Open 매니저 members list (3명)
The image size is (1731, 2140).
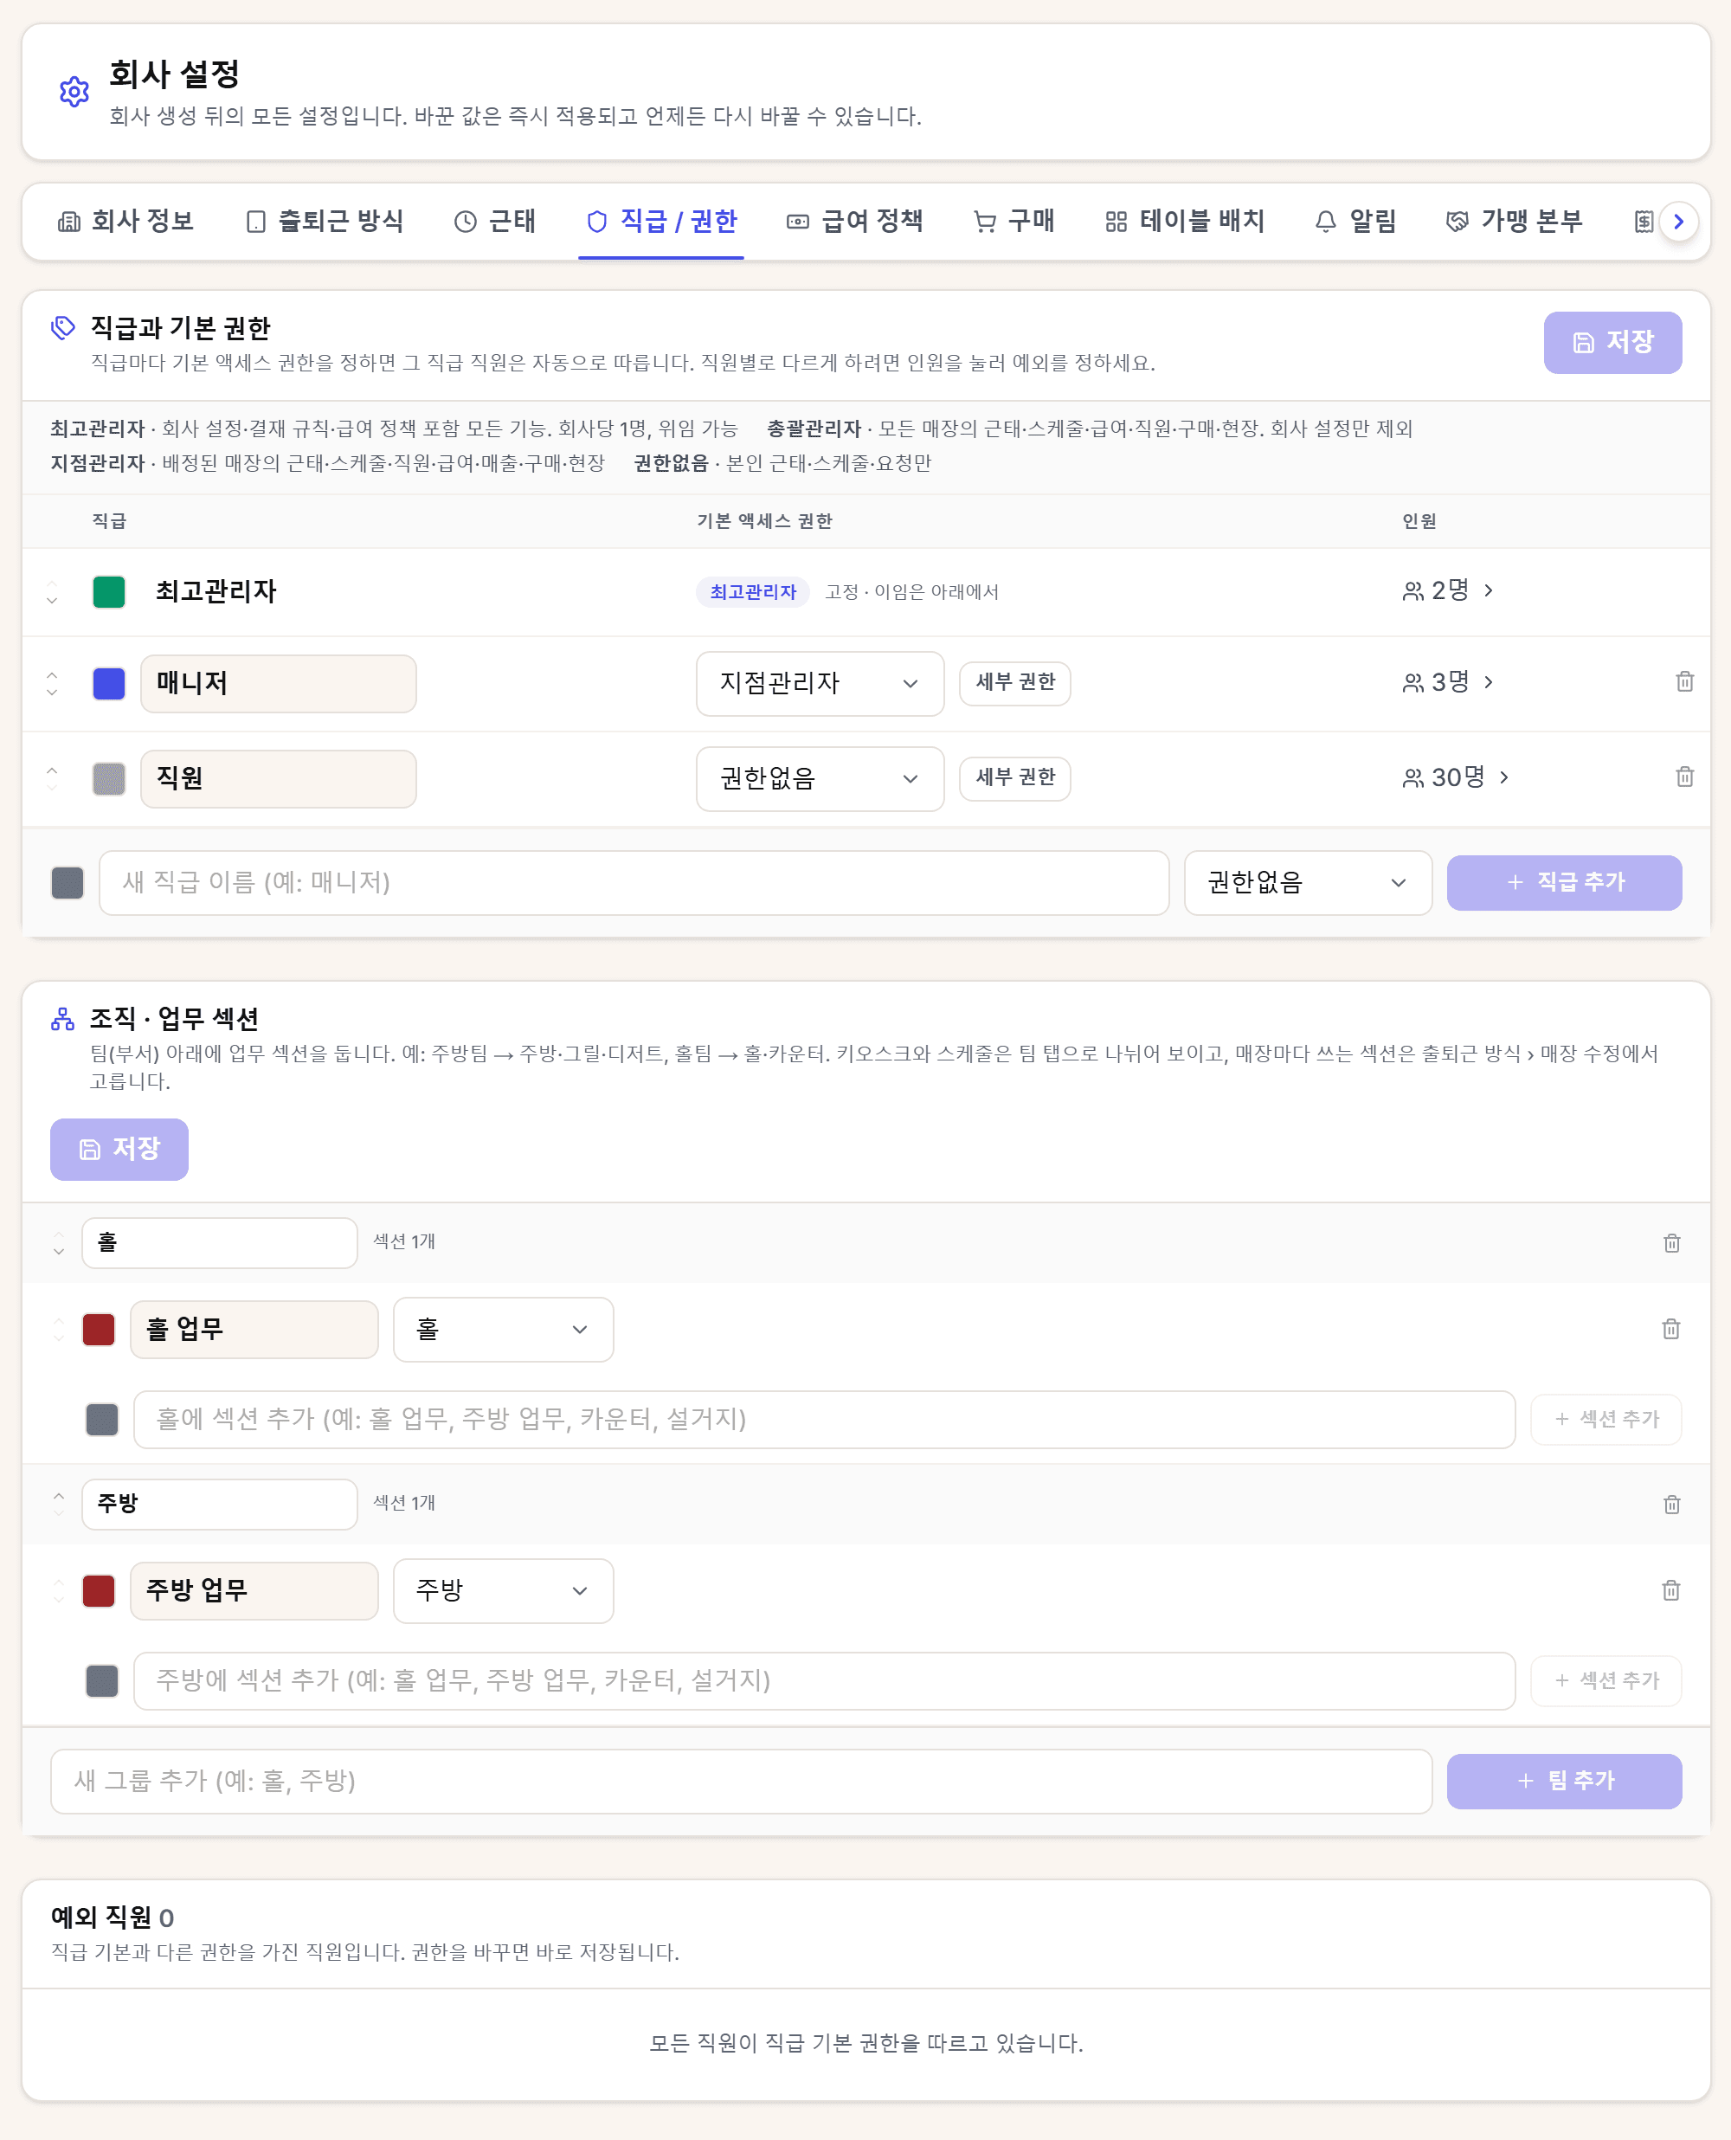1447,682
